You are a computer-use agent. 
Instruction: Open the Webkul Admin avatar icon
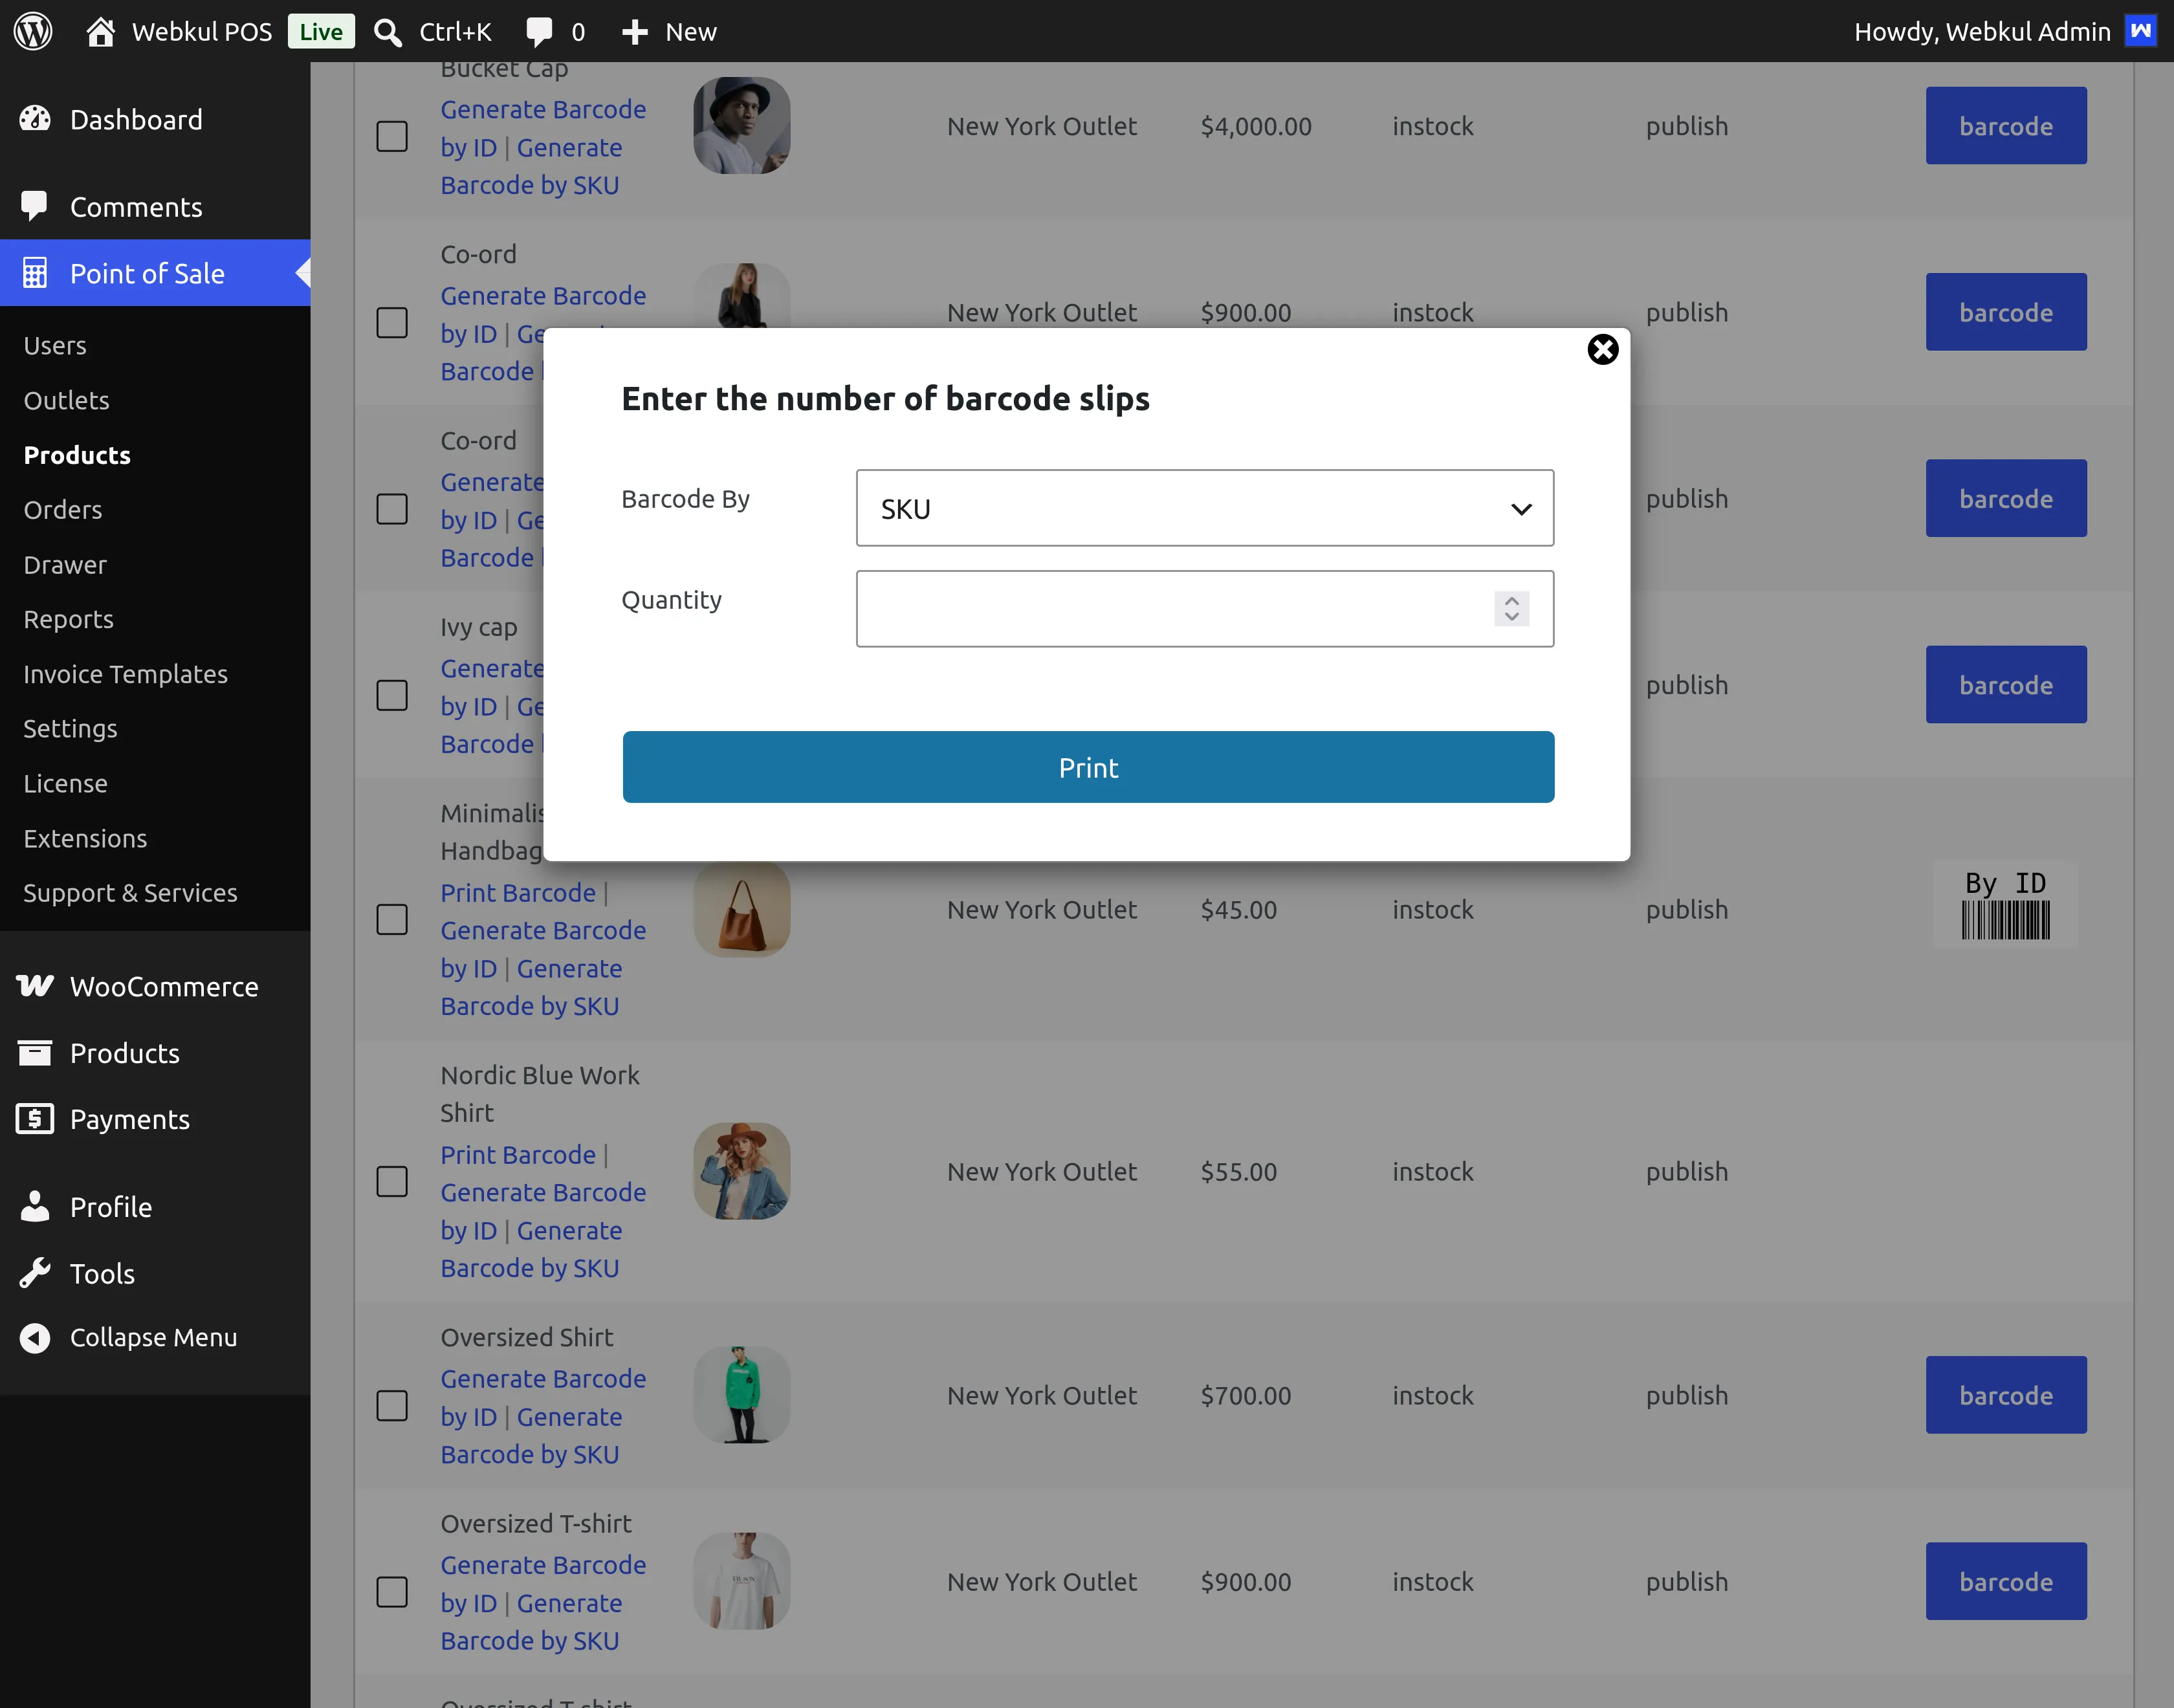[x=2141, y=31]
